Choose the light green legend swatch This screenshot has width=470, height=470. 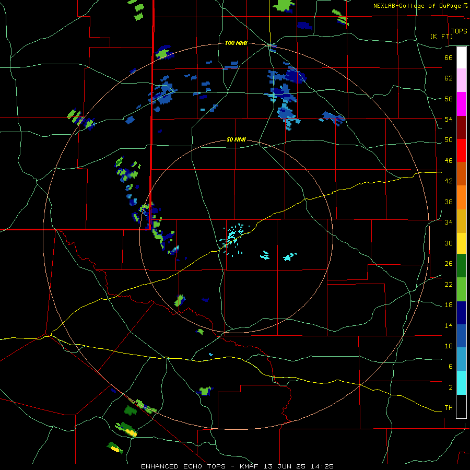tap(461, 289)
